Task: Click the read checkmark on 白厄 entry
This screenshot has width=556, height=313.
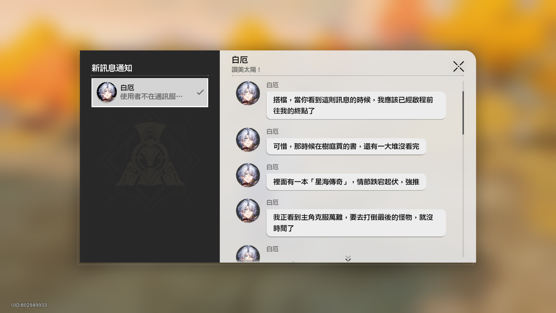Action: click(x=200, y=92)
